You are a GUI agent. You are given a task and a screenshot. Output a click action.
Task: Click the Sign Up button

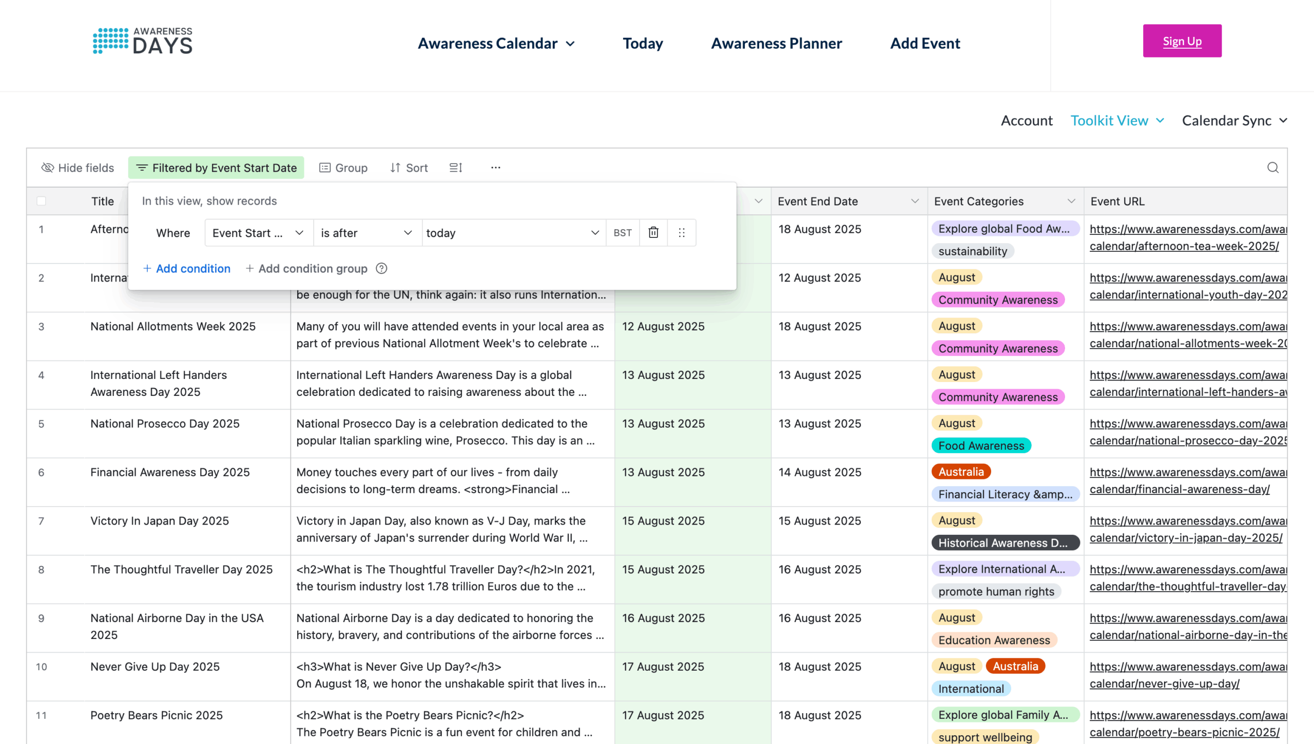pos(1182,41)
